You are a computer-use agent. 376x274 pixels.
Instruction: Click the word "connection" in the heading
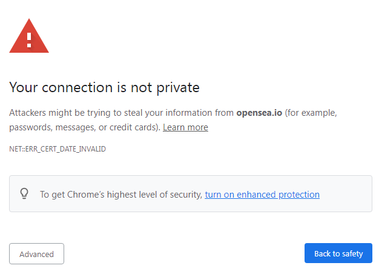pyautogui.click(x=76, y=87)
